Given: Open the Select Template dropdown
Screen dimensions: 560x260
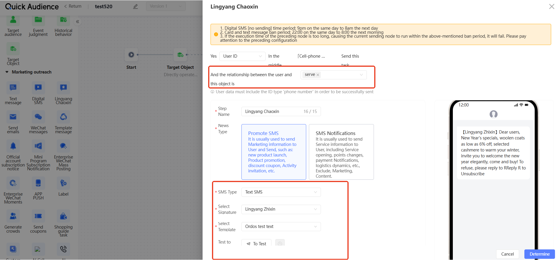Looking at the screenshot, I should coord(281,226).
